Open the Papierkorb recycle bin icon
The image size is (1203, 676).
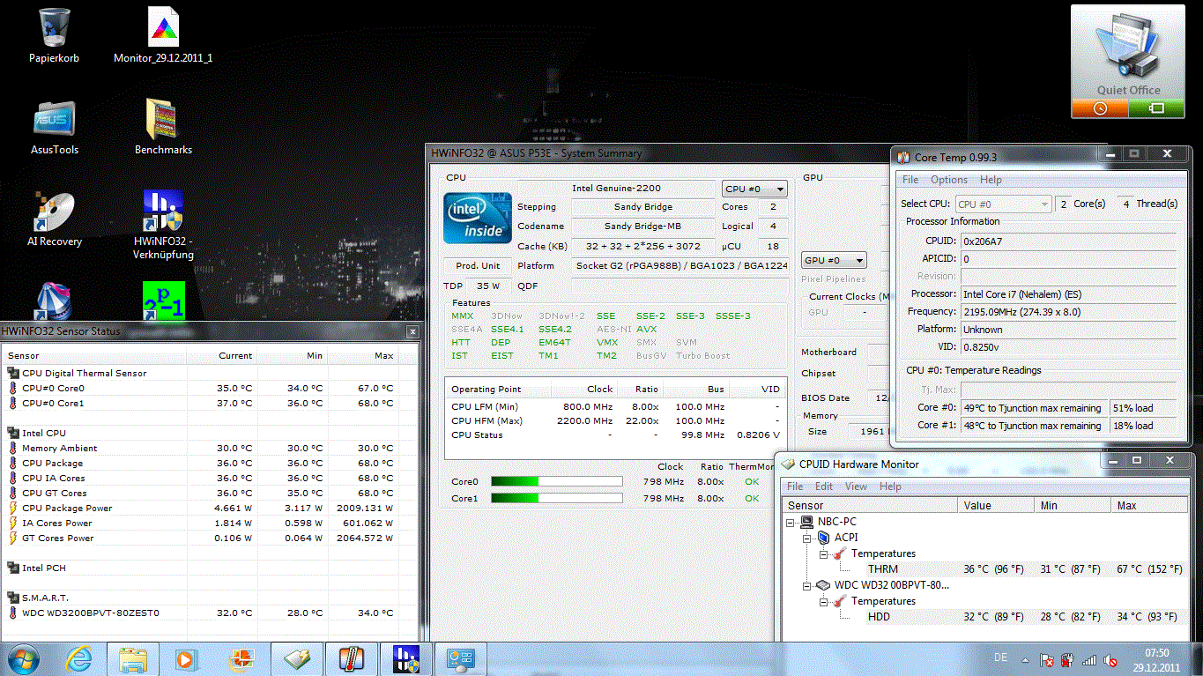click(x=54, y=29)
